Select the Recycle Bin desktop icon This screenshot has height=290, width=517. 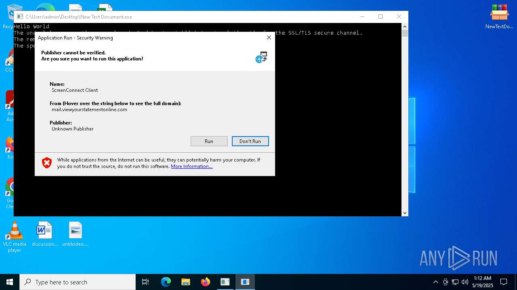(x=9, y=16)
